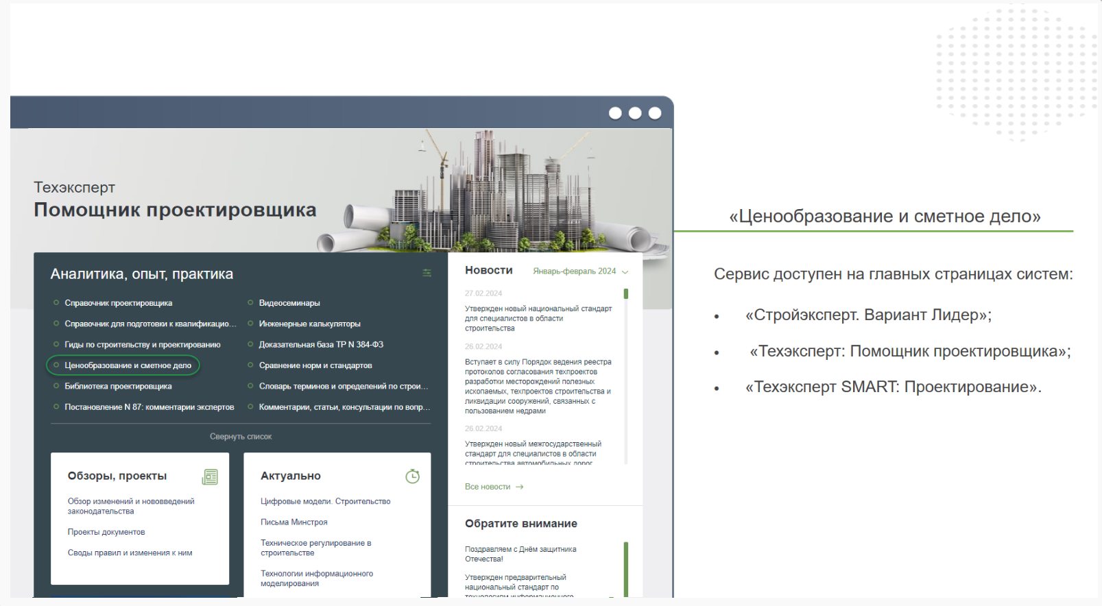Click the Актуально heading
Screen dimensions: 1102x606
291,476
